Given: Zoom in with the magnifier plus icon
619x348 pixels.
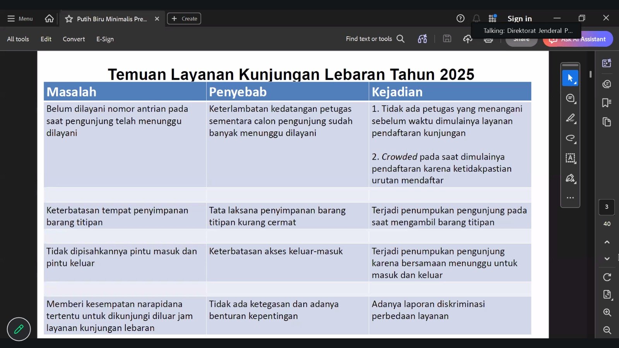Looking at the screenshot, I should (x=607, y=312).
